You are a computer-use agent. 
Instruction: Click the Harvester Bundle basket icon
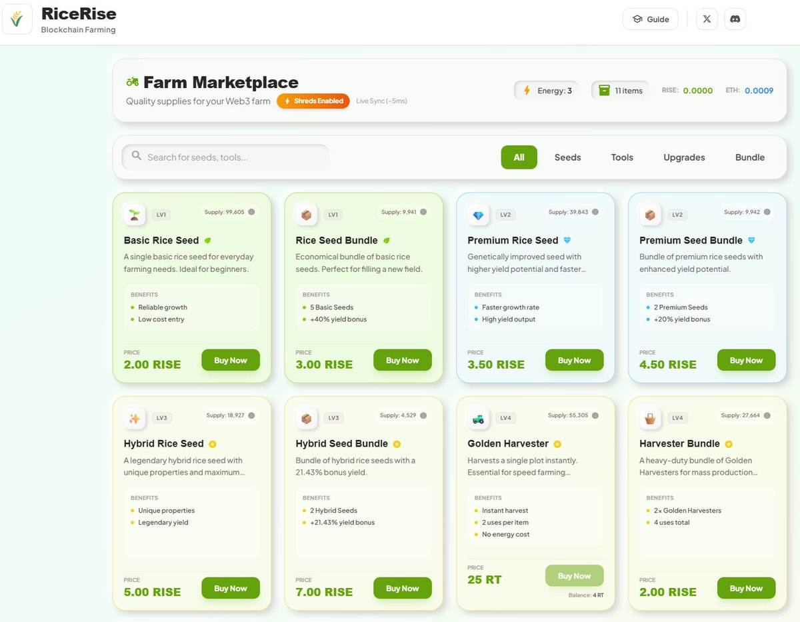pyautogui.click(x=650, y=418)
